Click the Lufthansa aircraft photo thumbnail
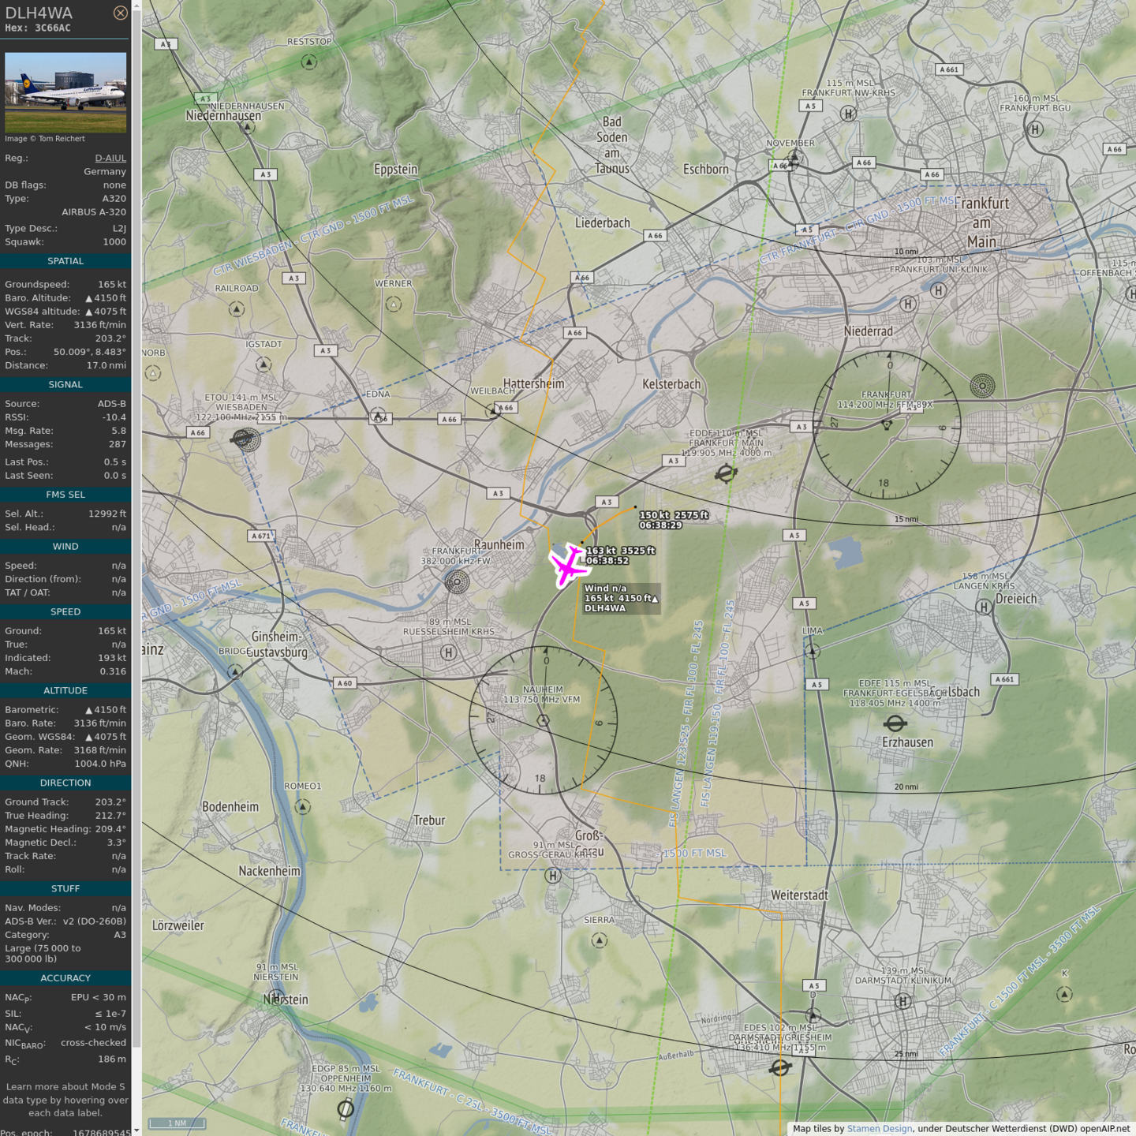The image size is (1136, 1136). click(x=65, y=92)
